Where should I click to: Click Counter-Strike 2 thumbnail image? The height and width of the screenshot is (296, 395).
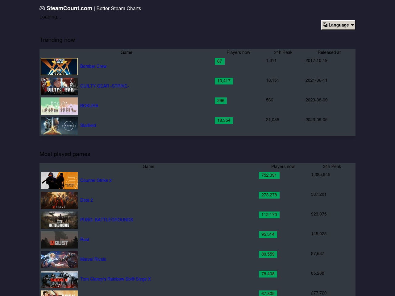tap(59, 181)
